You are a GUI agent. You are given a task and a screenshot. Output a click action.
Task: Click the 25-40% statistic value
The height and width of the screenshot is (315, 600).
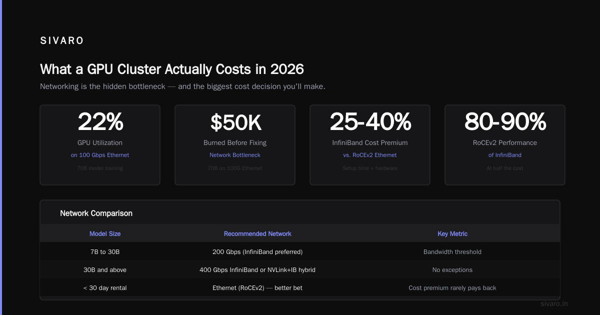click(x=370, y=122)
